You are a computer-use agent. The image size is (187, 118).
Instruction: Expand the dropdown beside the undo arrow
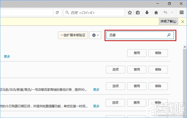[172, 12]
